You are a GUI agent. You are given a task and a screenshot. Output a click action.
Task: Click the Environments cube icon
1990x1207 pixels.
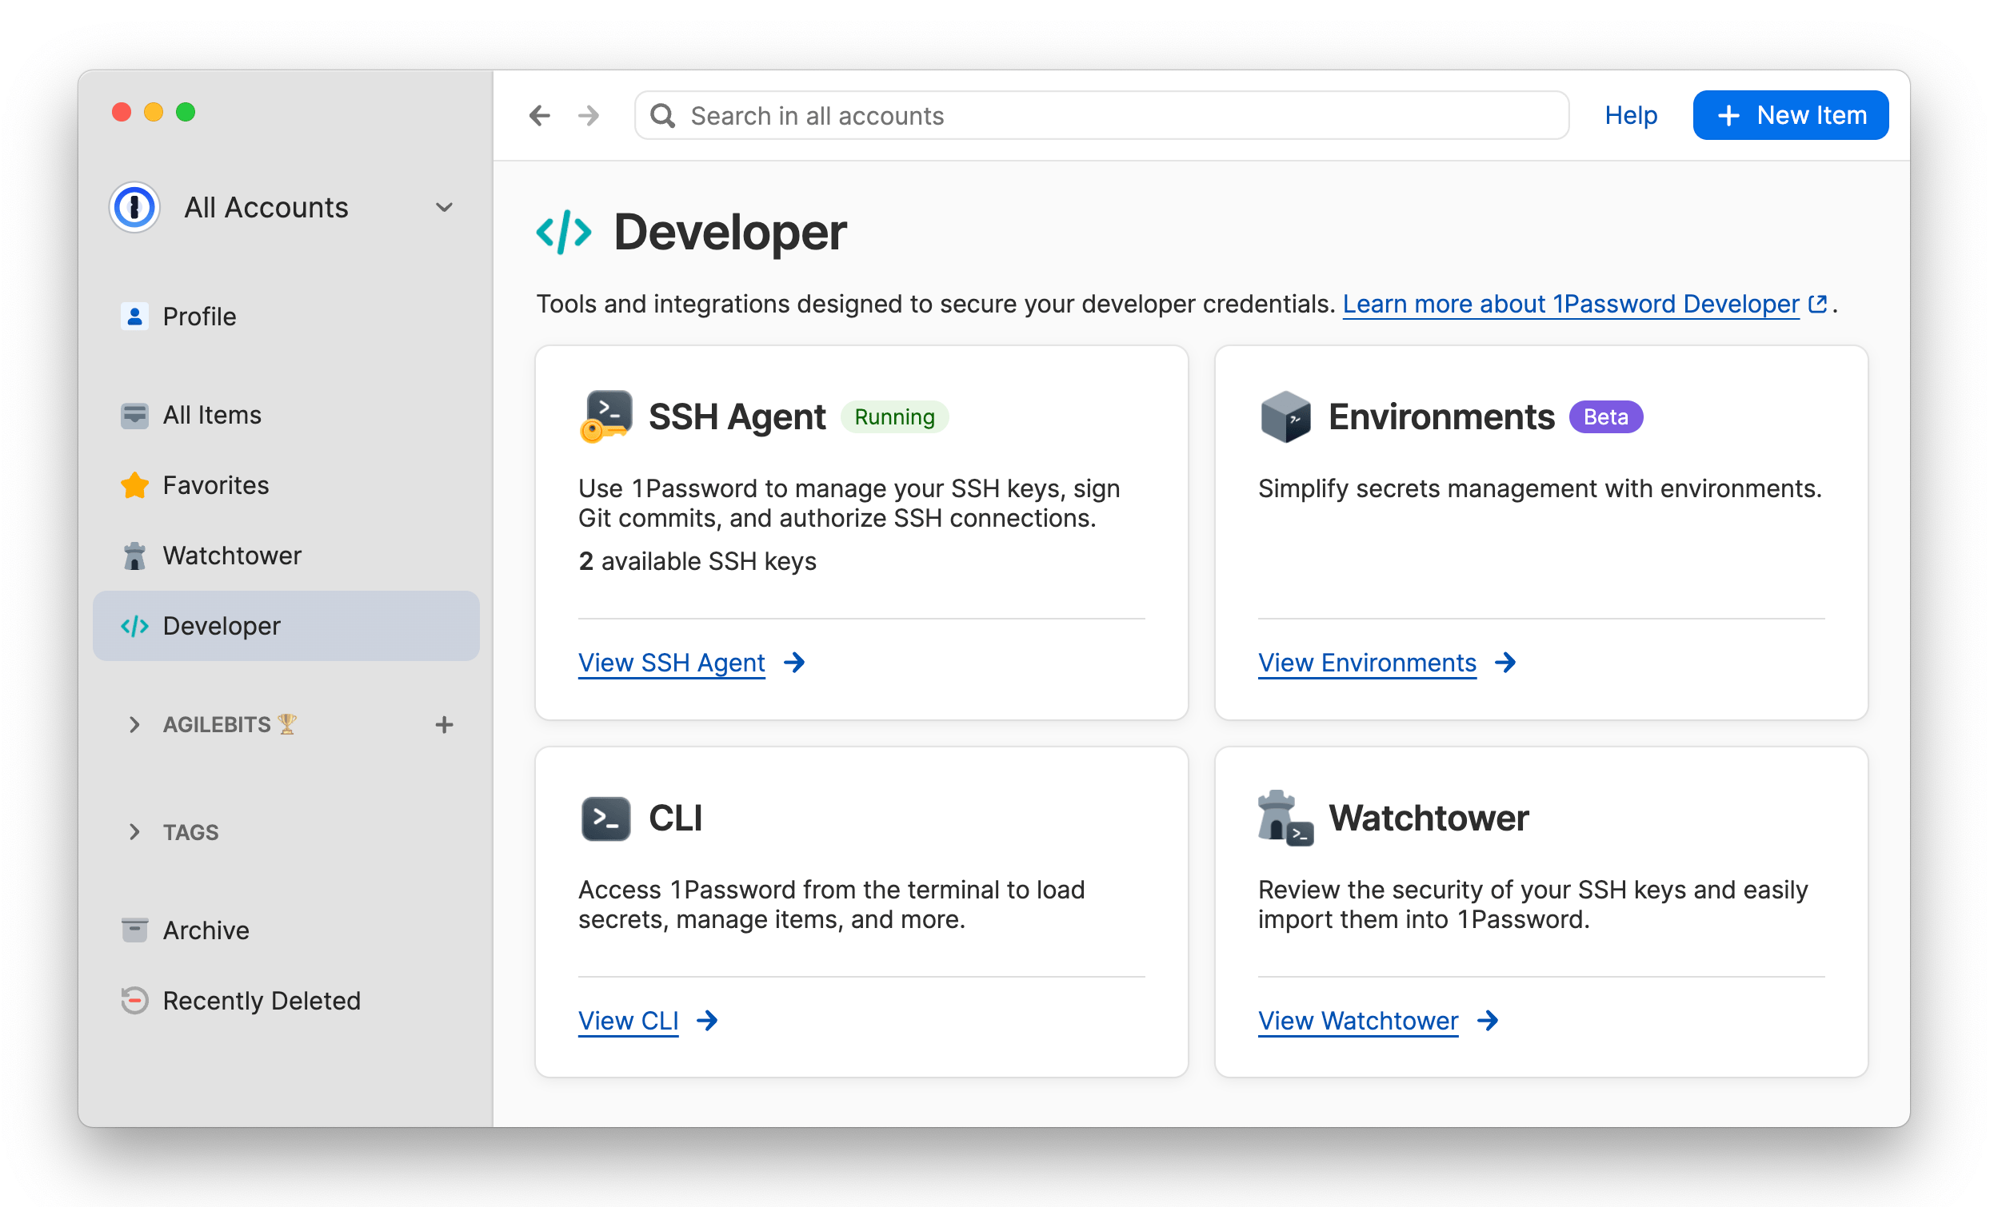coord(1285,416)
